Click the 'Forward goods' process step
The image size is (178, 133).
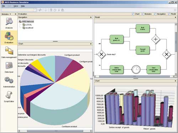(142, 50)
